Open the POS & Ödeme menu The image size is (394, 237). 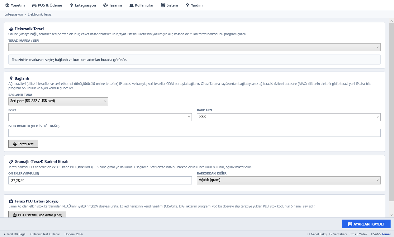coord(47,5)
